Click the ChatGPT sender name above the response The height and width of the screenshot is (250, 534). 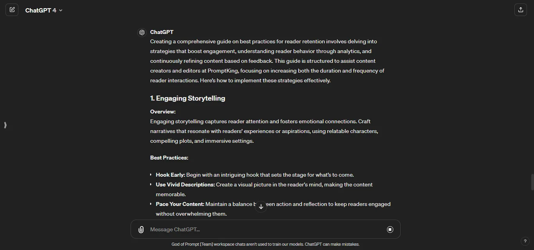point(162,32)
